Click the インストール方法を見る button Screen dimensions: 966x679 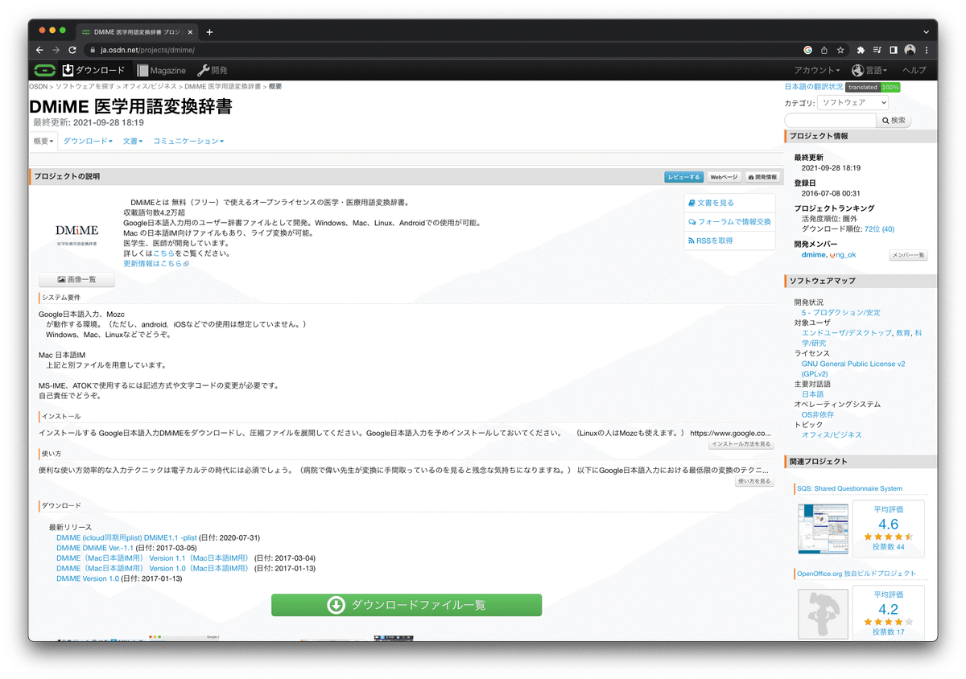click(x=741, y=443)
